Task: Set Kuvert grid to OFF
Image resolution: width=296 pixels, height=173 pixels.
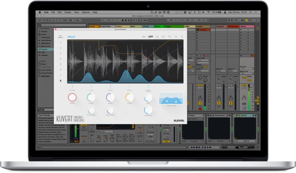Action: (151, 37)
